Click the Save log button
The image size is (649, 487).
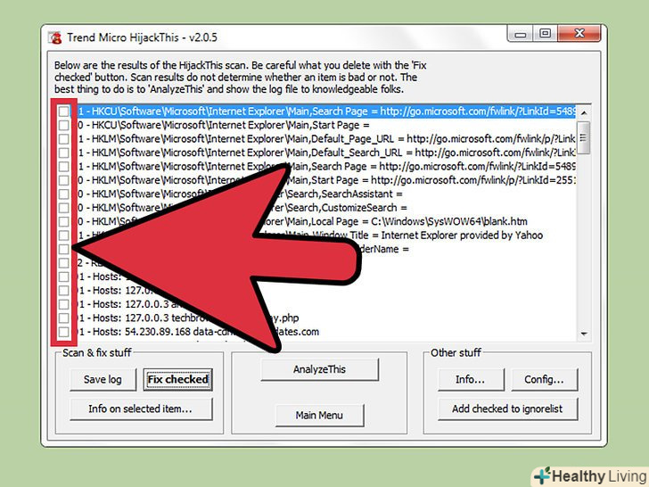coord(103,379)
